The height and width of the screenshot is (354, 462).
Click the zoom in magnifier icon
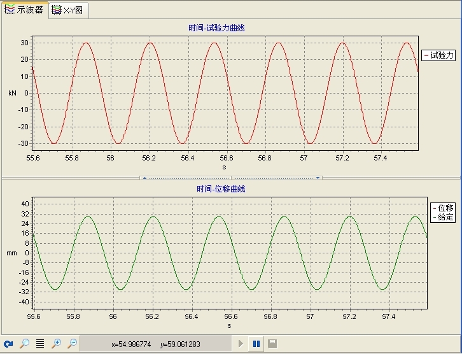(56, 344)
